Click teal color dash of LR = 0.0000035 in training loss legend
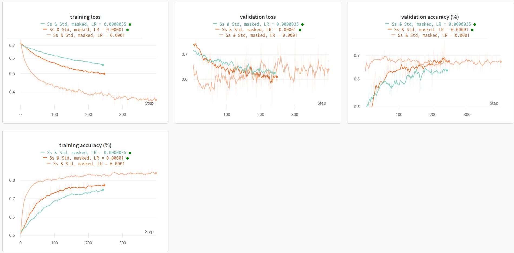This screenshot has height=253, width=514. tap(43, 24)
